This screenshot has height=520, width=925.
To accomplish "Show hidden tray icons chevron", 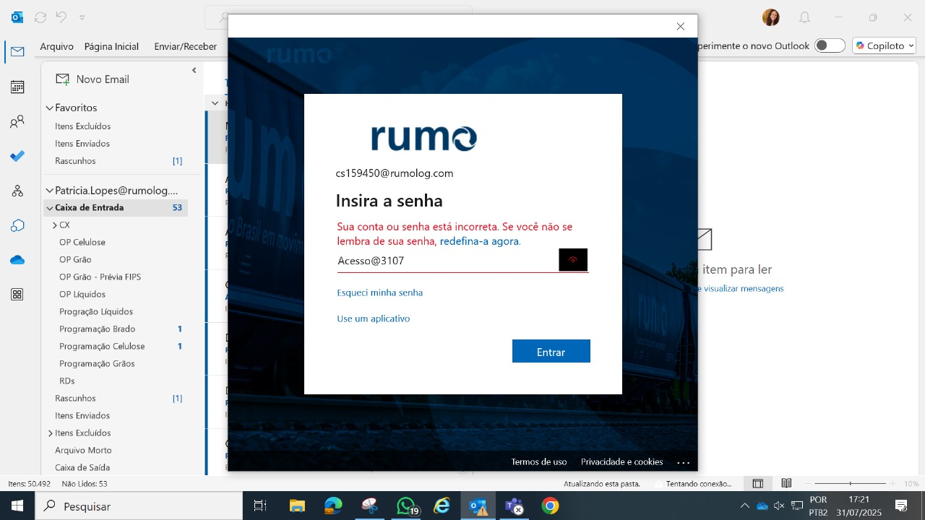I will tap(744, 506).
